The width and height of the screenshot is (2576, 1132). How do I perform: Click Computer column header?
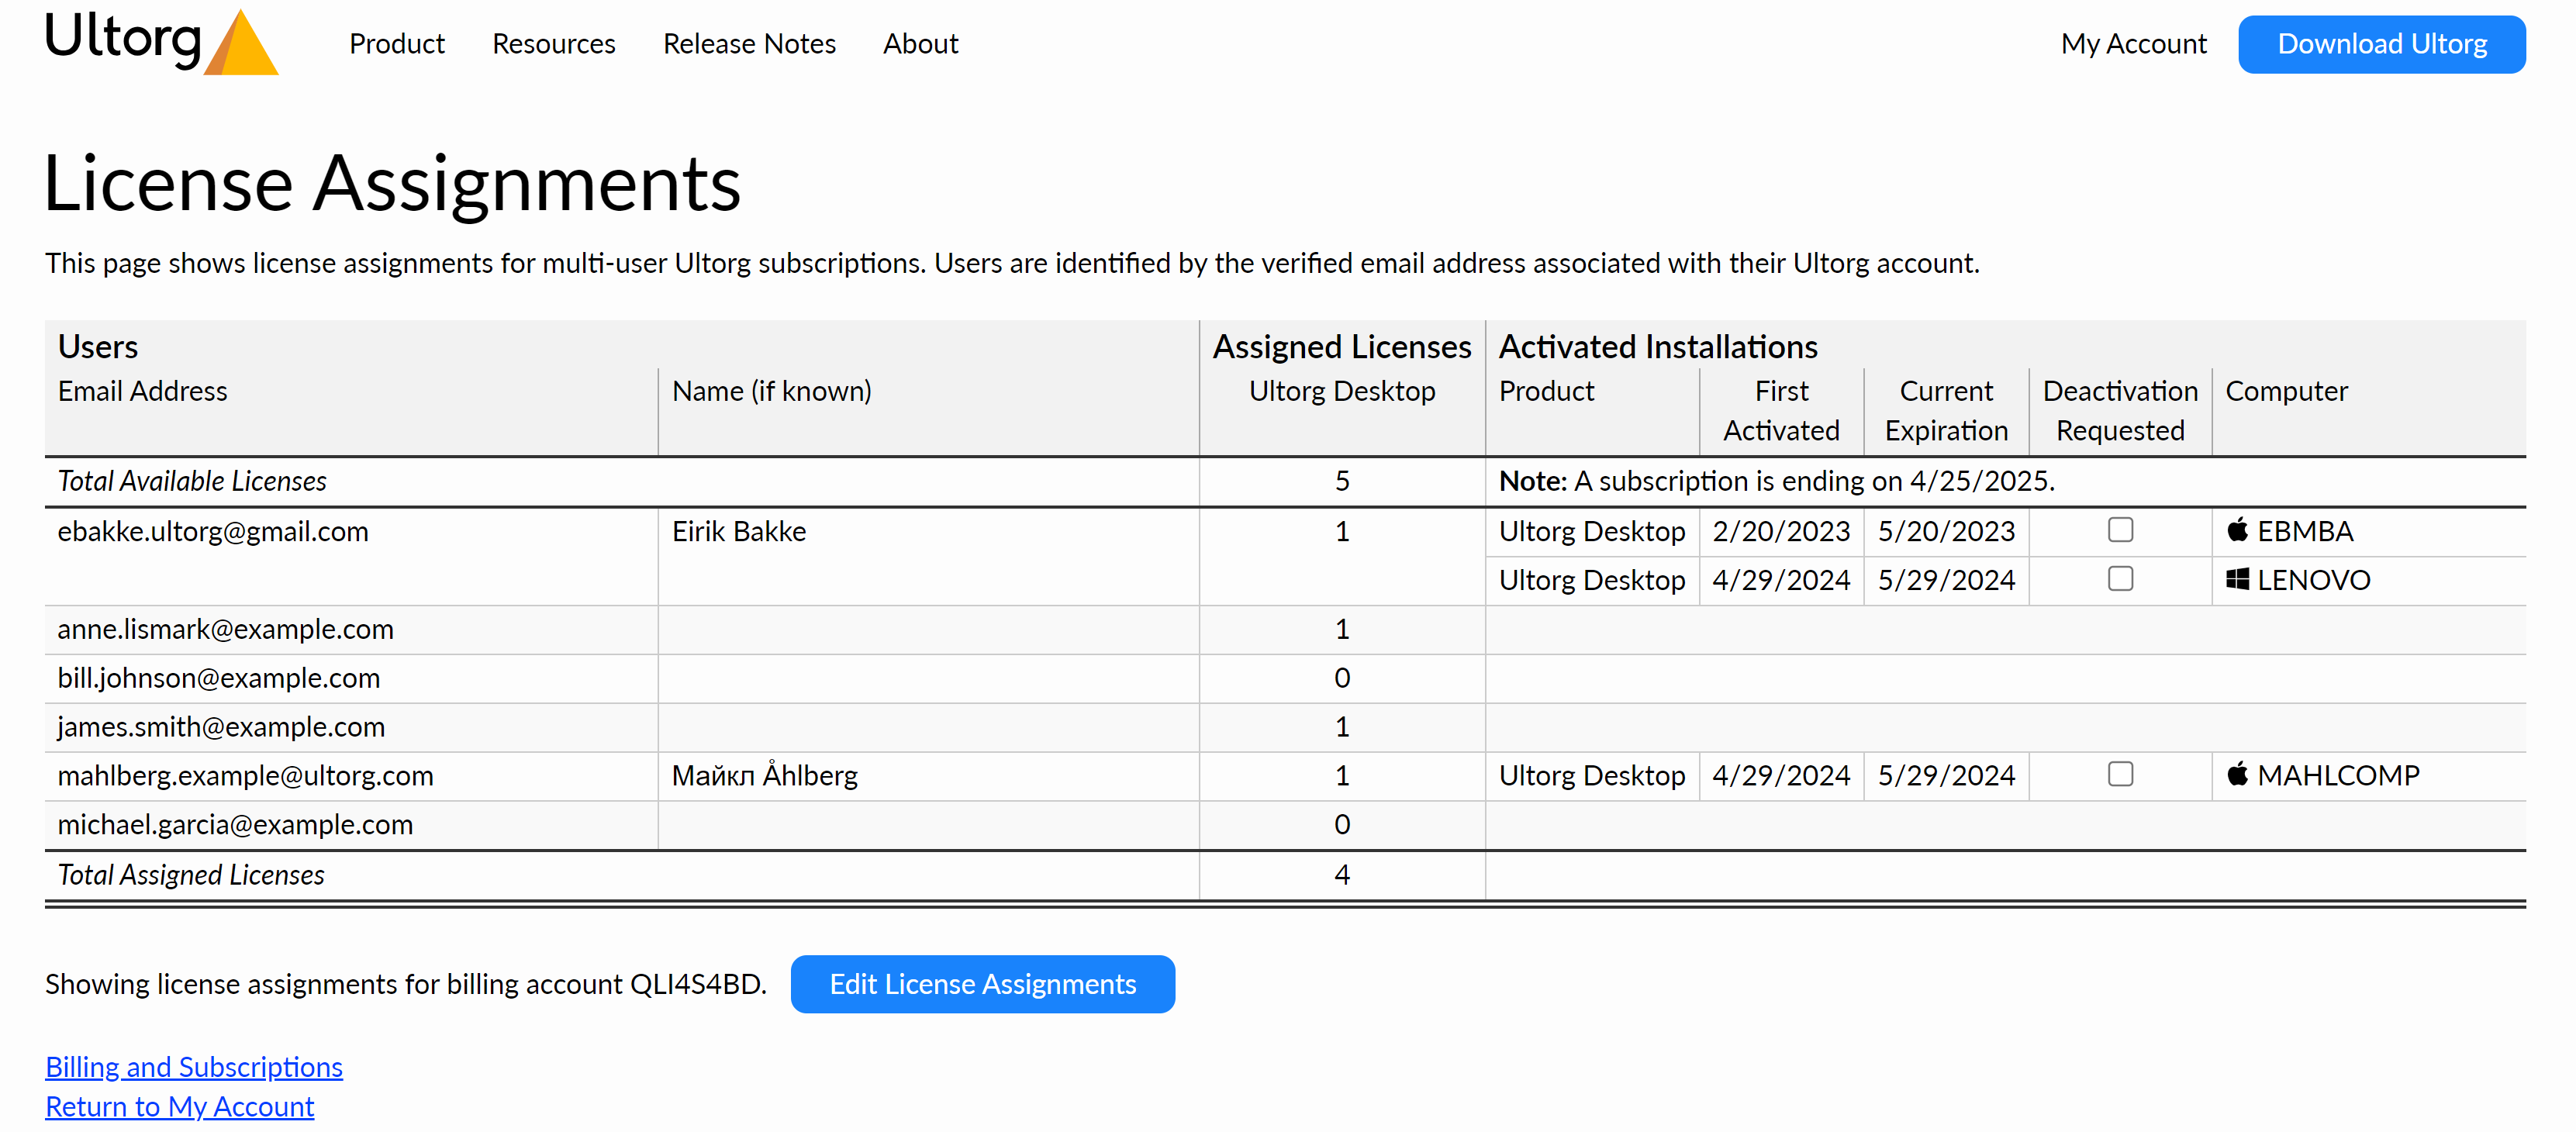[x=2286, y=391]
